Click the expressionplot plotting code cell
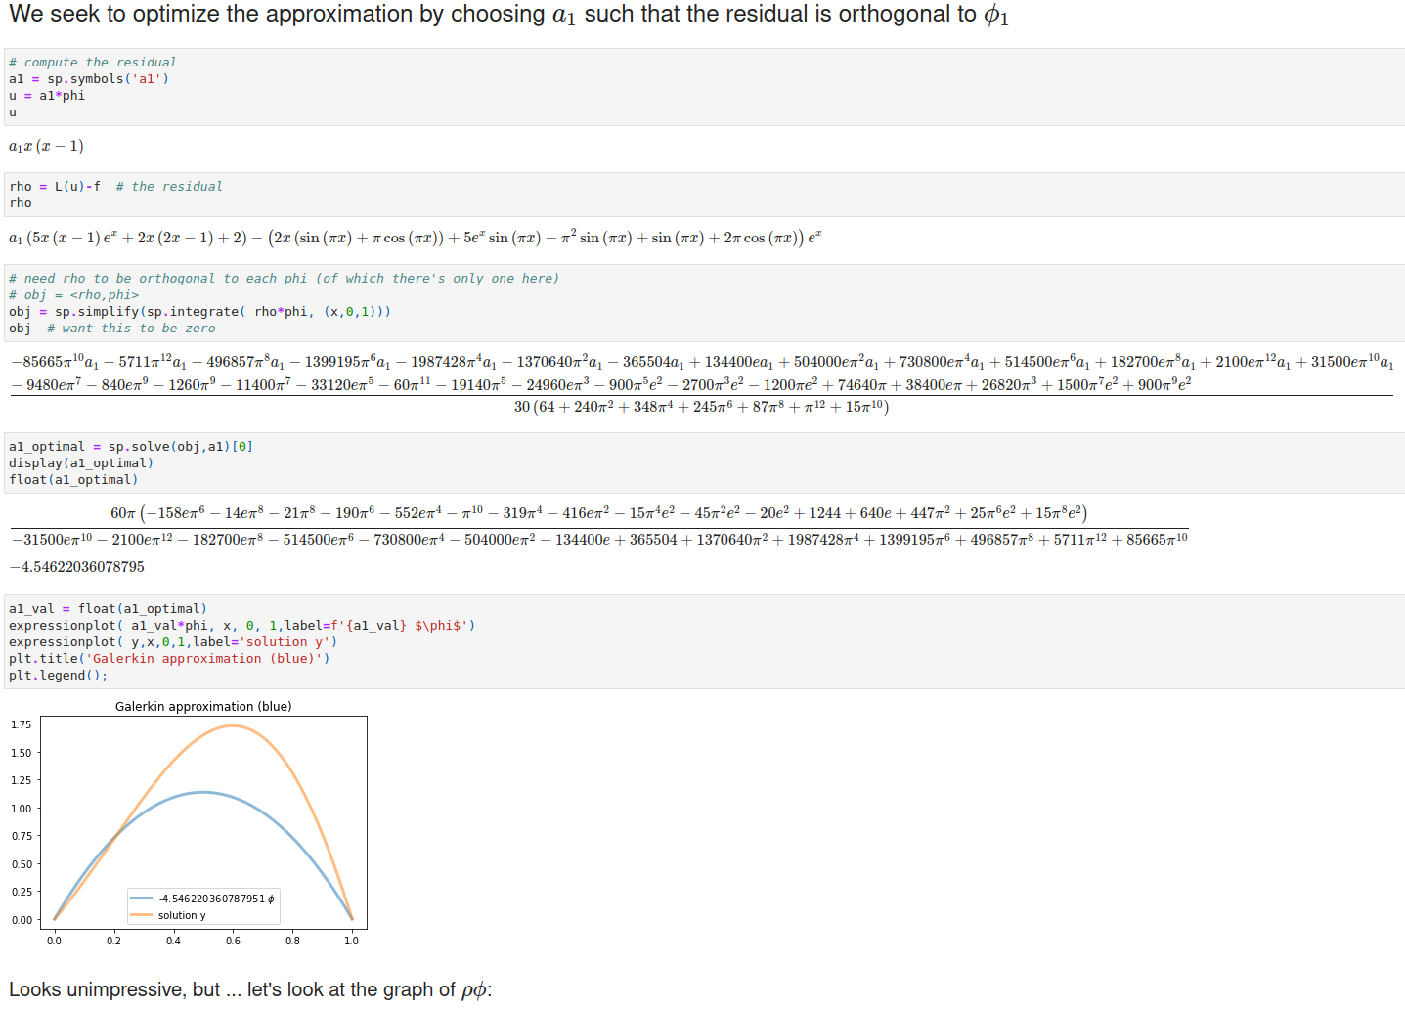Viewport: 1405px width, 1009px height. point(704,641)
